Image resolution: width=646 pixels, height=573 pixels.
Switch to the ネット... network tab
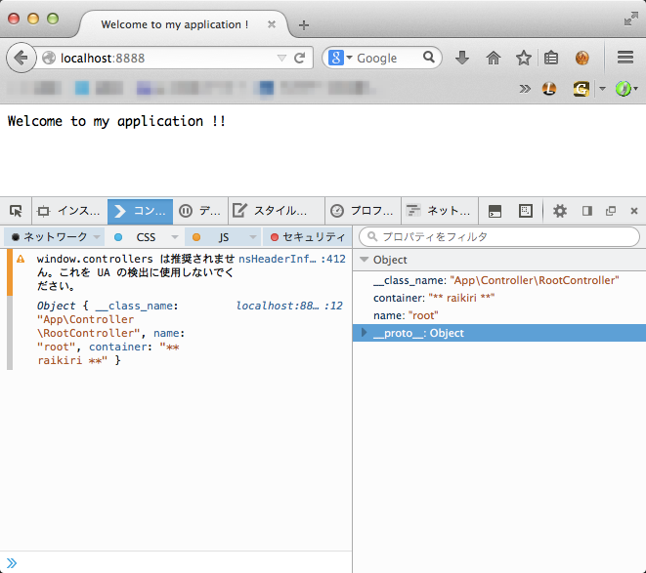(440, 211)
